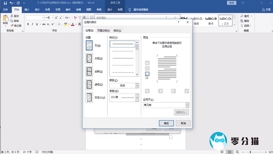Toggle the inside horizontal border button
Image resolution: width=273 pixels, height=154 pixels.
click(147, 68)
